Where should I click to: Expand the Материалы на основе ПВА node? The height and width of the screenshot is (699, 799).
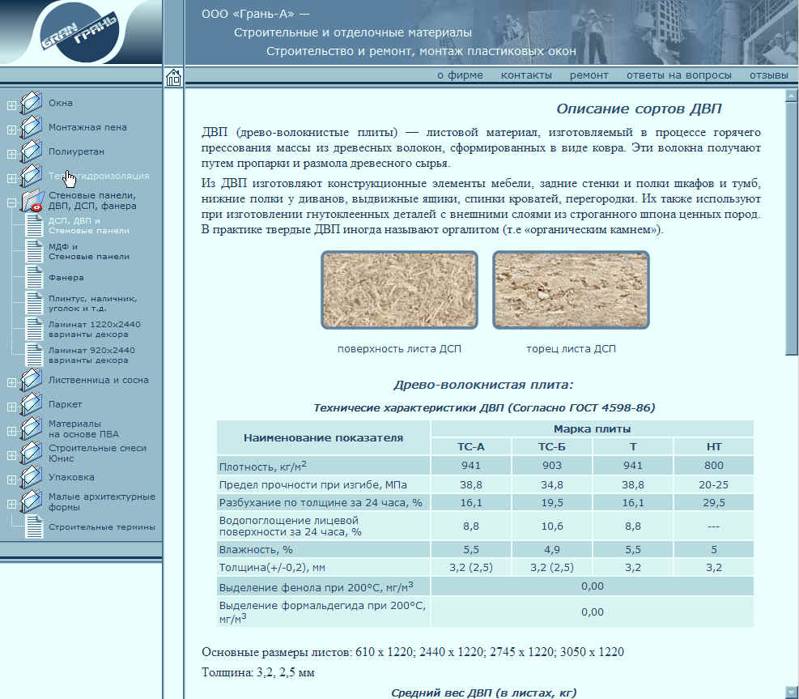11,431
